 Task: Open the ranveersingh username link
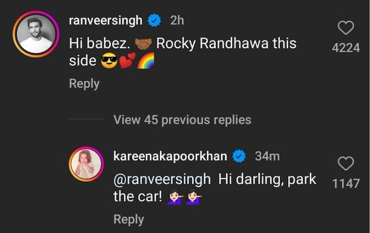(x=106, y=21)
